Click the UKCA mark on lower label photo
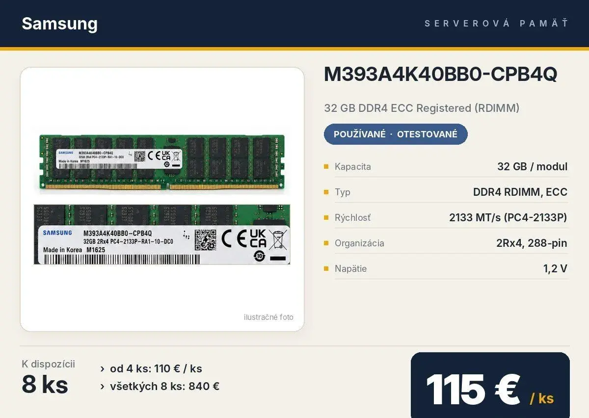This screenshot has height=418, width=589. click(x=258, y=238)
